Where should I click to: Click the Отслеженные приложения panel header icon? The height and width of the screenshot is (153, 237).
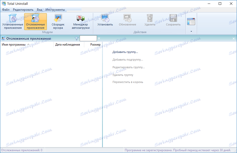[x=3, y=38]
